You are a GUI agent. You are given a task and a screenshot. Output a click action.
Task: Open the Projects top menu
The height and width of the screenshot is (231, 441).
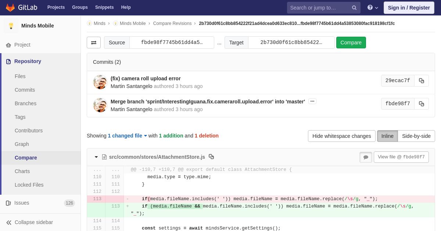tap(56, 7)
